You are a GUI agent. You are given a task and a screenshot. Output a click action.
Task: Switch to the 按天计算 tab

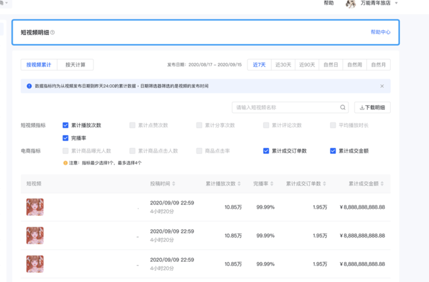pos(75,65)
